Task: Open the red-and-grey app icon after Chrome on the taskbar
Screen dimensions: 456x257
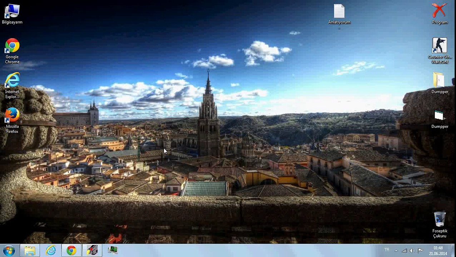Action: [x=92, y=251]
